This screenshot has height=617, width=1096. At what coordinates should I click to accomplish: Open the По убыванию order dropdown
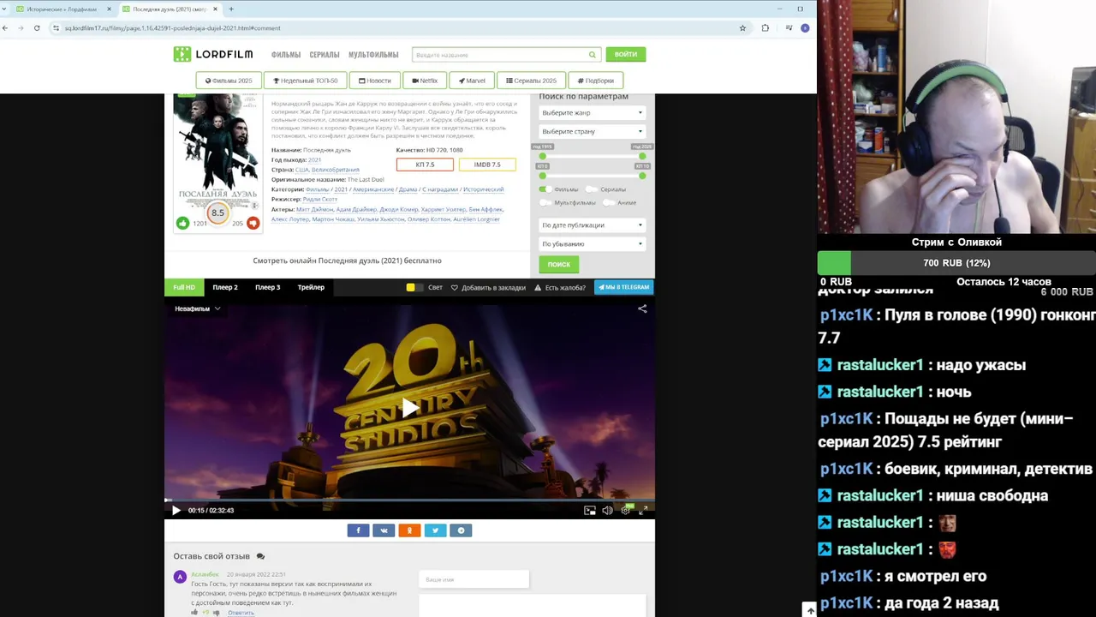[x=592, y=243]
